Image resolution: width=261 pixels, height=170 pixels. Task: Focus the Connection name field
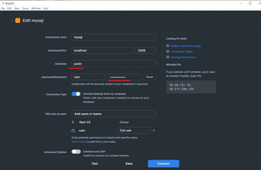[x=114, y=37]
